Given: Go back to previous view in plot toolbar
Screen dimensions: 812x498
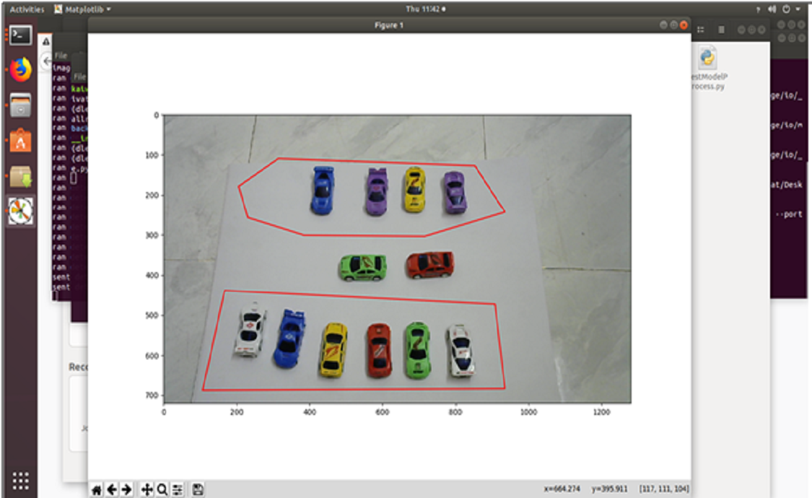Looking at the screenshot, I should (111, 489).
